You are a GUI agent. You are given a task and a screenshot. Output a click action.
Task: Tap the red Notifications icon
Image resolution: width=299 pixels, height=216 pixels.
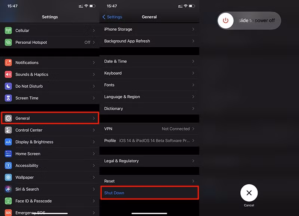click(8, 62)
